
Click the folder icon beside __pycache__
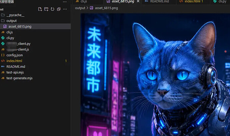point(3,15)
